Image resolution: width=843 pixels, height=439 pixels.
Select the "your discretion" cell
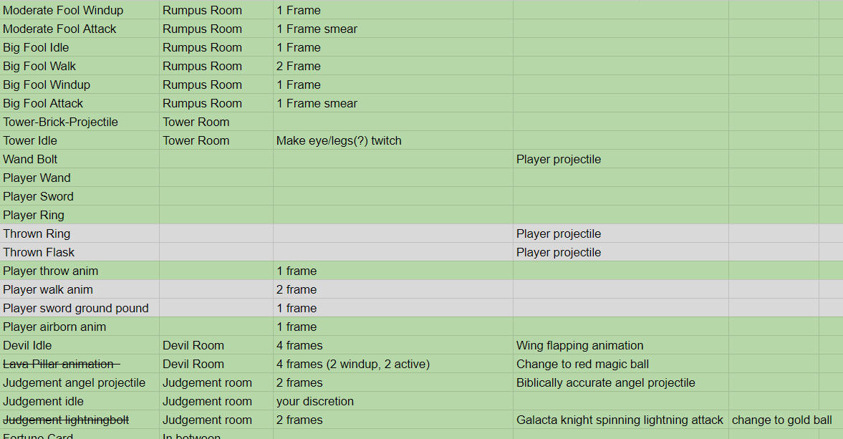(x=315, y=401)
